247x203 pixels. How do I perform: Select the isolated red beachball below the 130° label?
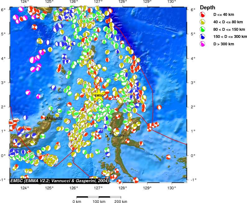click(x=169, y=157)
